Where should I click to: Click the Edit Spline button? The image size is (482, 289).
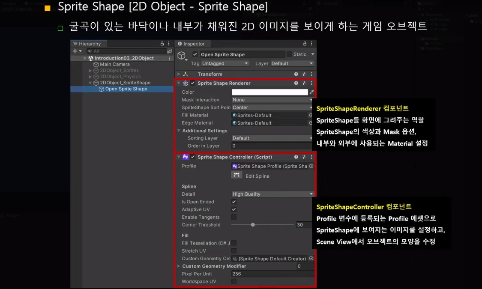237,175
